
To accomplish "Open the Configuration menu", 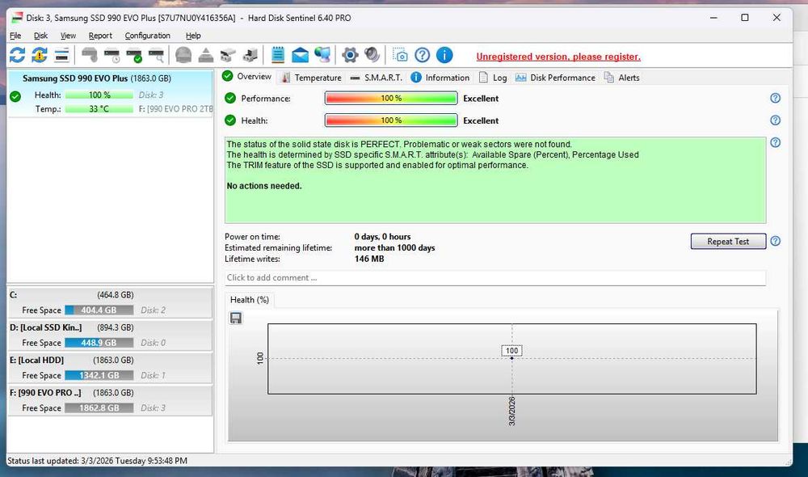I will pos(147,36).
